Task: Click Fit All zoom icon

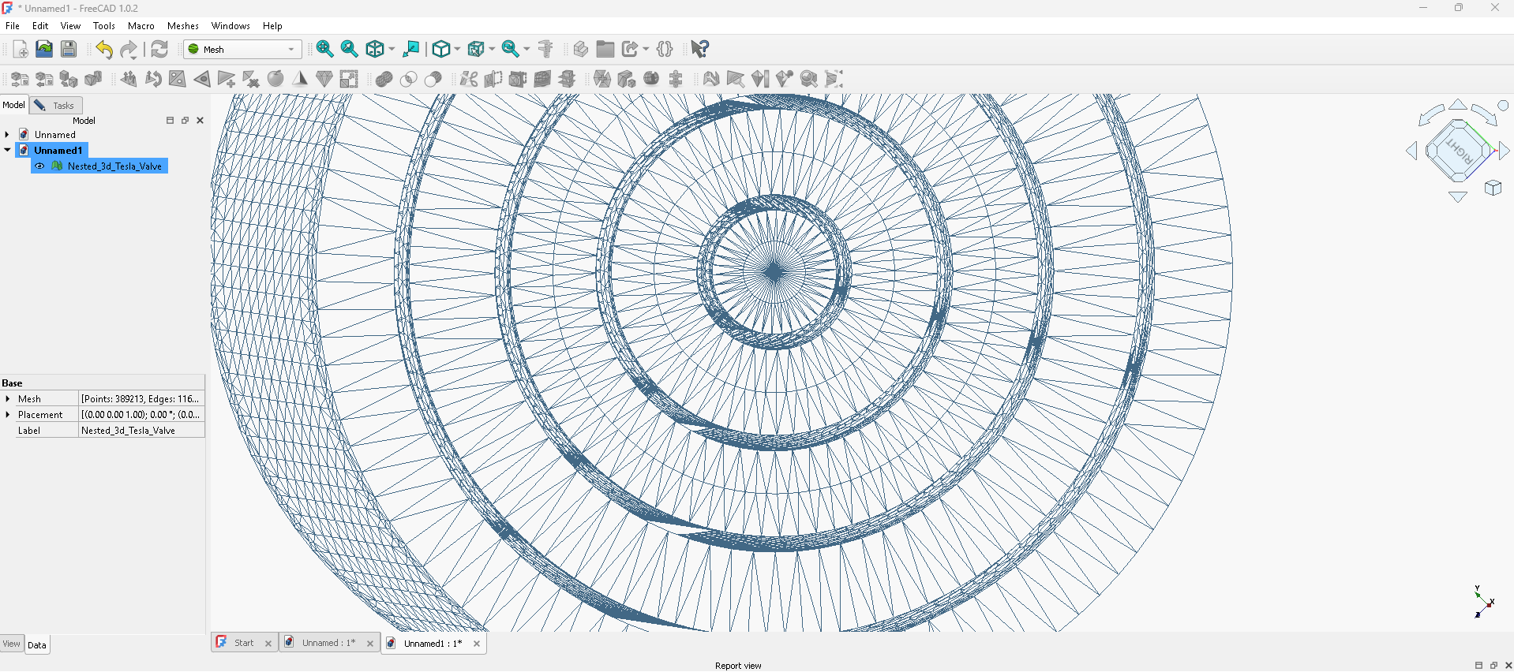Action: [x=324, y=49]
